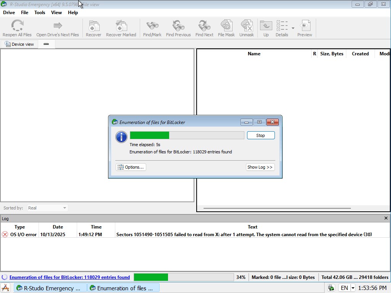Click the Details view icon
The width and height of the screenshot is (391, 293).
[x=282, y=26]
